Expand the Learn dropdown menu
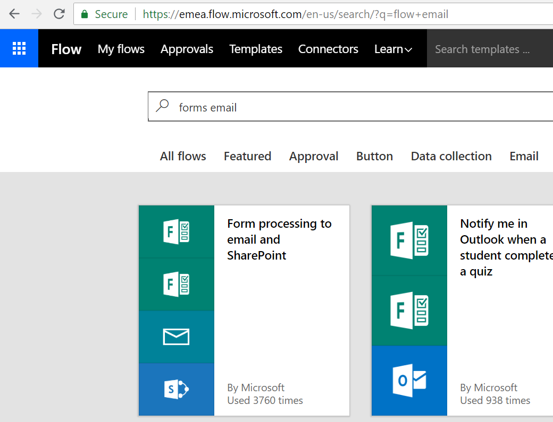Image resolution: width=553 pixels, height=422 pixels. (x=393, y=49)
